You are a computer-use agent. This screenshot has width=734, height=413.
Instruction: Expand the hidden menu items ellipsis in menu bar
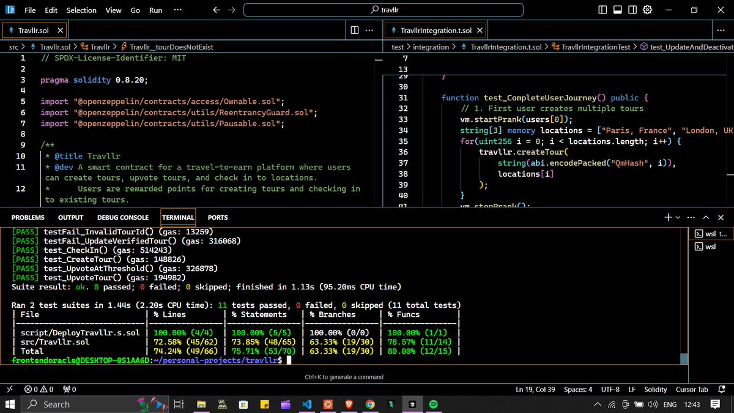(177, 10)
